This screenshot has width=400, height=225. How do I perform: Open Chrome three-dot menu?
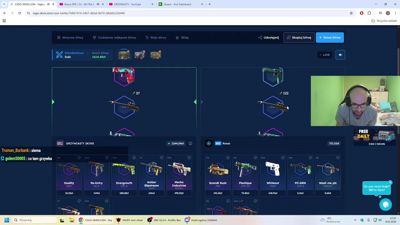[396, 13]
